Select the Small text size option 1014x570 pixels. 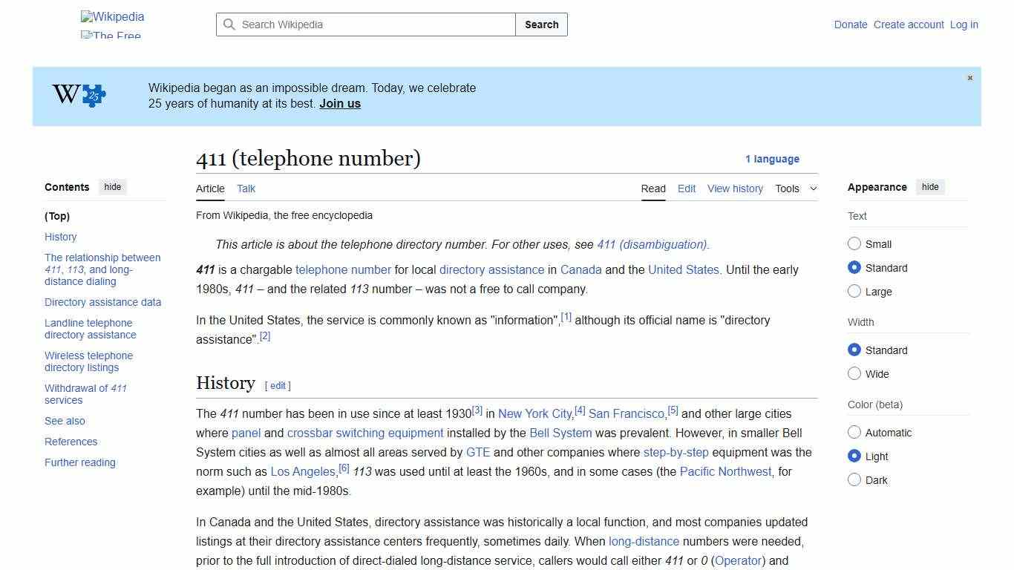click(854, 243)
